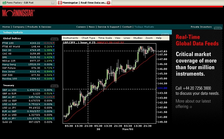Click GBP vs JPY down arrow
Viewport: 224px width, 139px height.
pyautogui.click(x=54, y=97)
